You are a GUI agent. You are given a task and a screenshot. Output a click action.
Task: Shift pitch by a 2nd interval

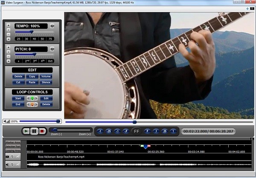click(x=27, y=61)
